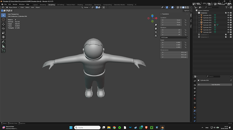This screenshot has width=233, height=130.
Task: Click the outliner Search field
Action: tap(212, 7)
